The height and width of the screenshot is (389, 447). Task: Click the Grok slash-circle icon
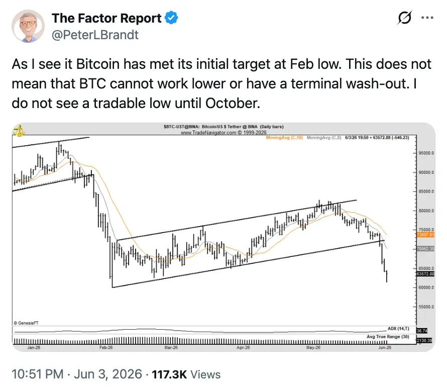coord(404,18)
